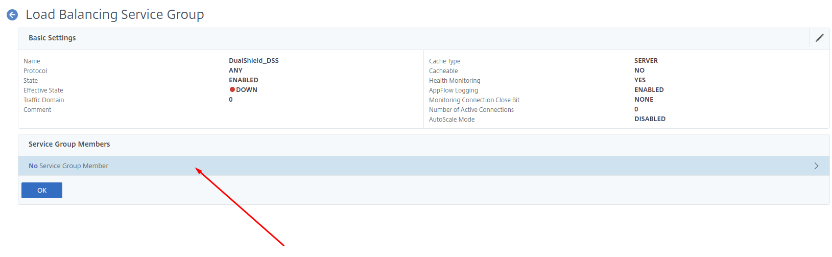Click the Protocol ANY value

pos(235,71)
